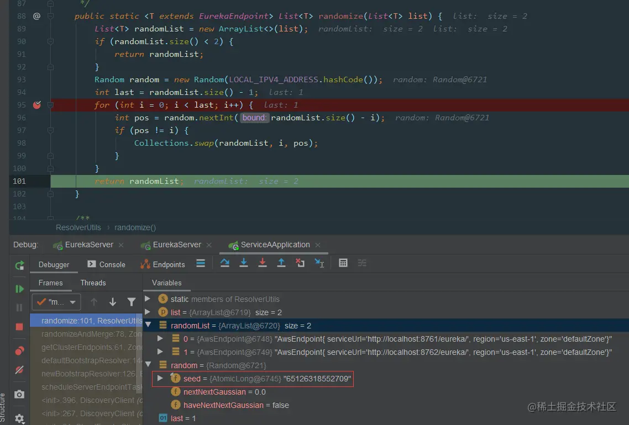This screenshot has height=425, width=629.
Task: Select frame getClusterEndpoints:61
Action: [x=86, y=347]
